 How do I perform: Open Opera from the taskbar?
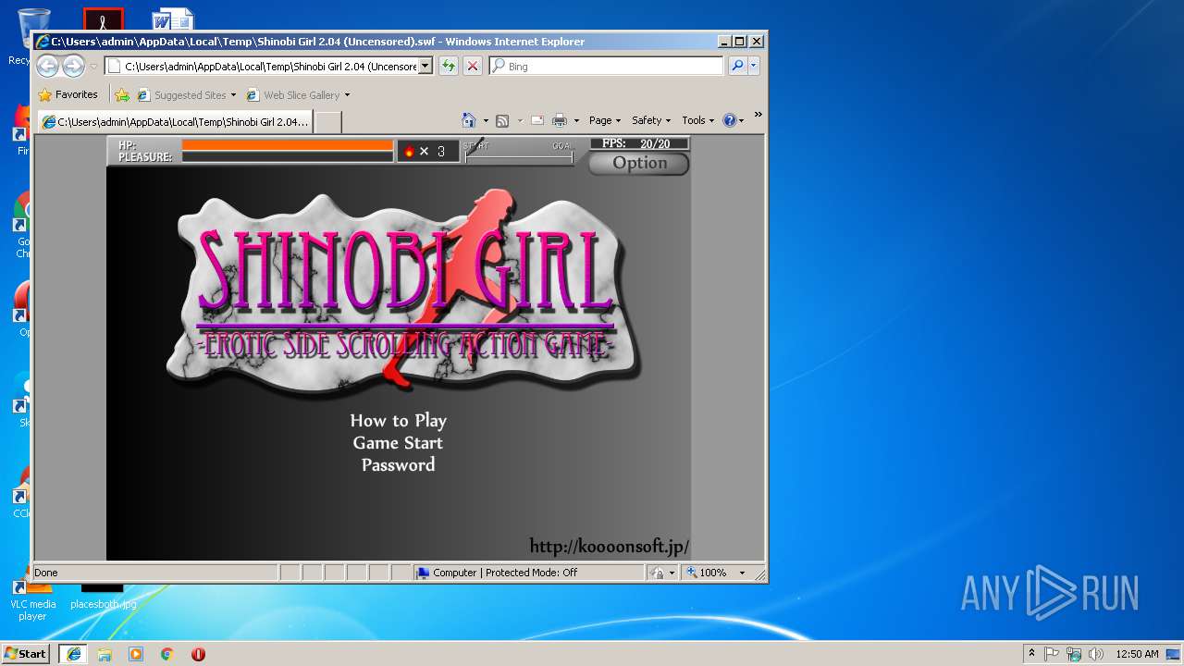click(198, 654)
